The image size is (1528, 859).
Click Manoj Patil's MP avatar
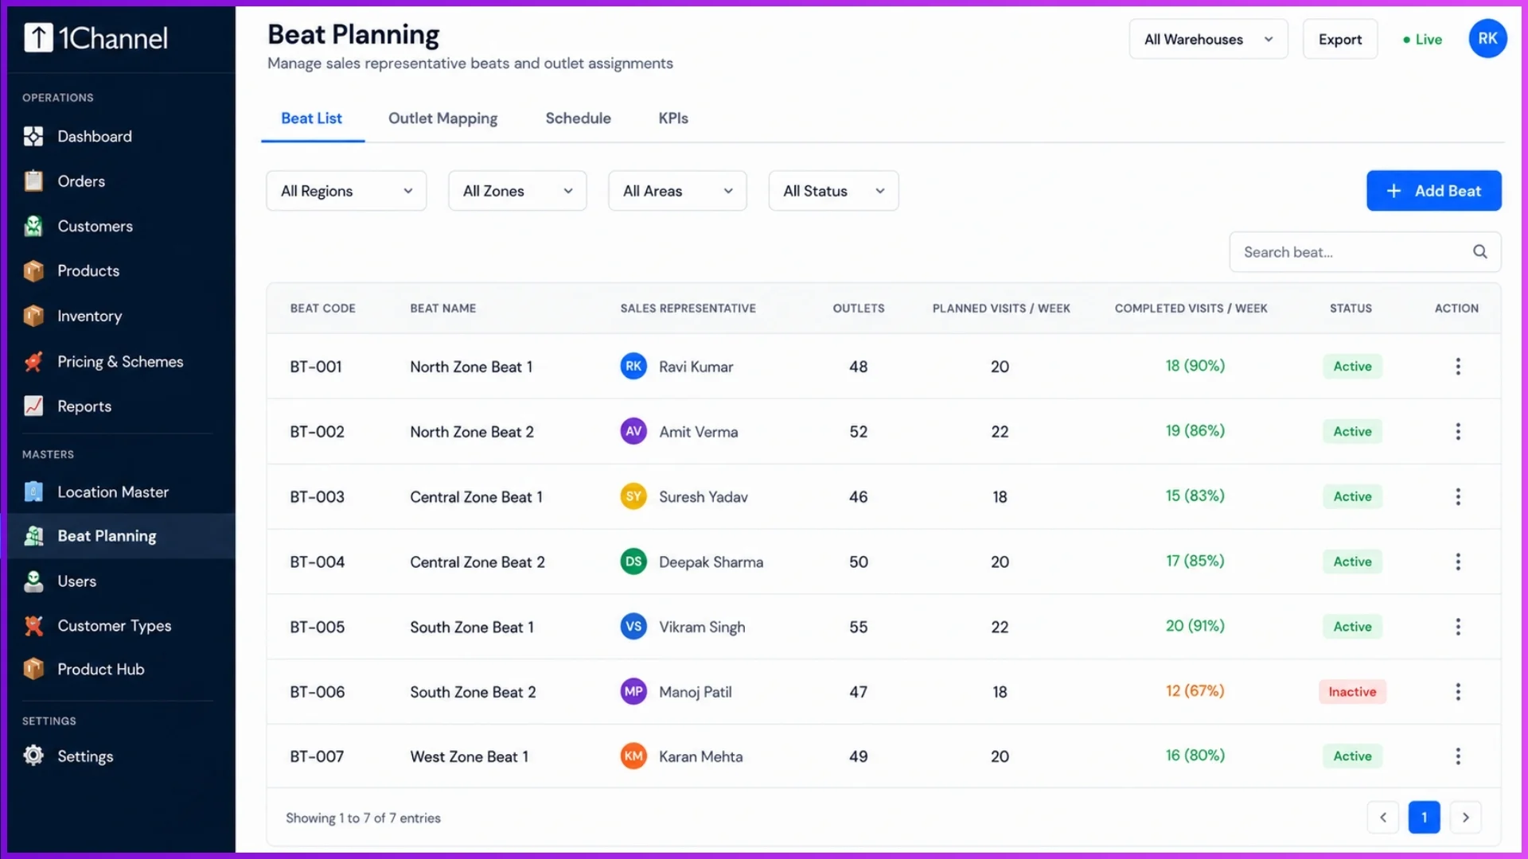(x=633, y=691)
